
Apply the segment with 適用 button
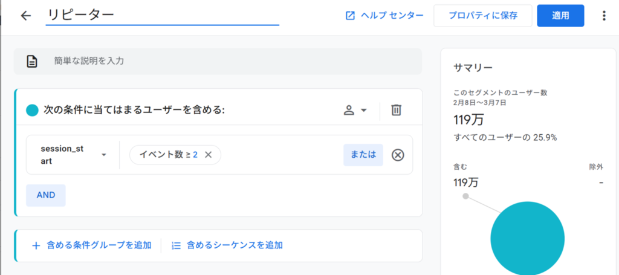point(560,15)
